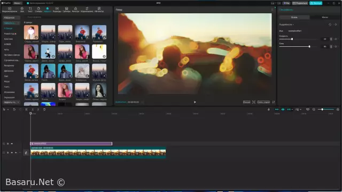Delete the selected timeline clip
Image resolution: width=342 pixels, height=192 pixels.
click(x=44, y=110)
